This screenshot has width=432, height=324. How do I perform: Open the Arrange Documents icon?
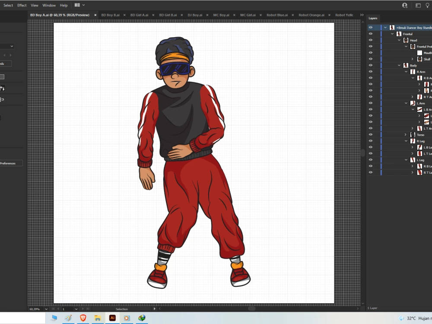(x=77, y=5)
